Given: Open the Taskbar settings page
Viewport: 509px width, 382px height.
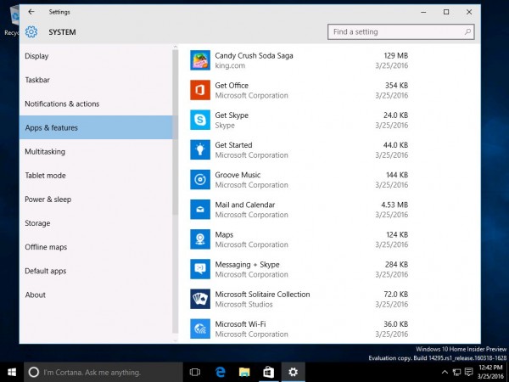Looking at the screenshot, I should tap(96, 80).
